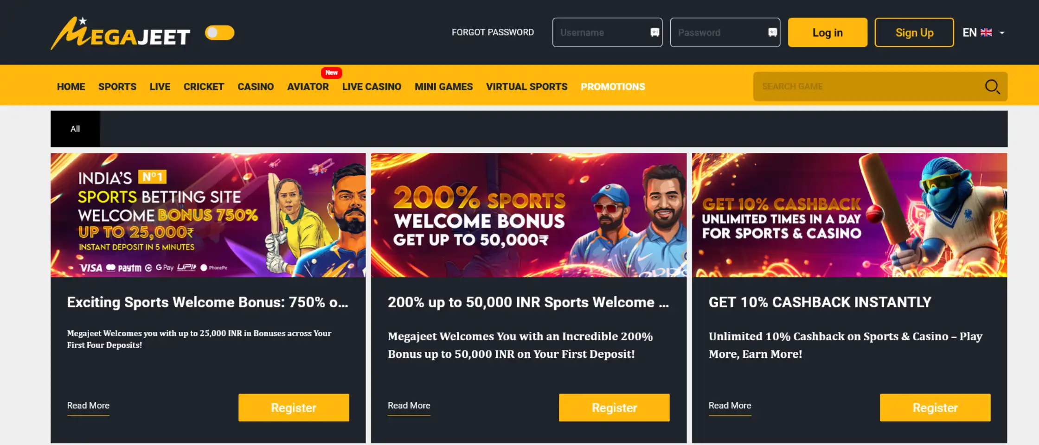Click the UK flag language icon
The height and width of the screenshot is (445, 1039).
coord(986,32)
